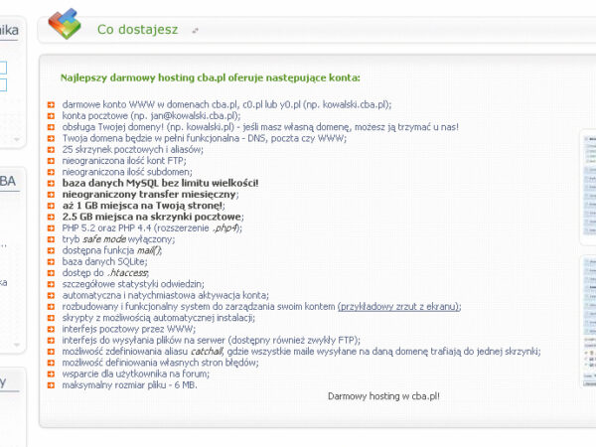Click bullet icon beside wsparcie dla użytkownika

pos(51,373)
